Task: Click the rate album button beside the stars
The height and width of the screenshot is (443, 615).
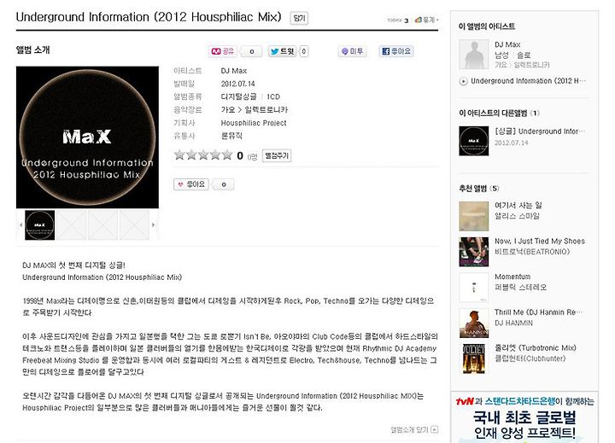Action: [x=277, y=155]
